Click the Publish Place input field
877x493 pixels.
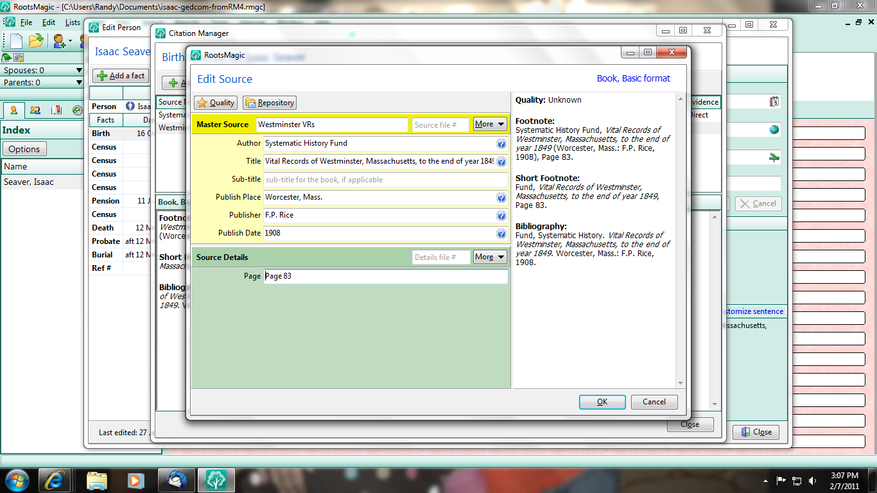click(x=385, y=197)
